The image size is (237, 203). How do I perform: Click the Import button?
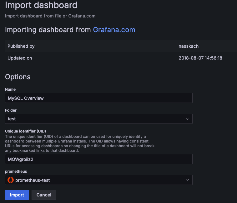(x=17, y=195)
